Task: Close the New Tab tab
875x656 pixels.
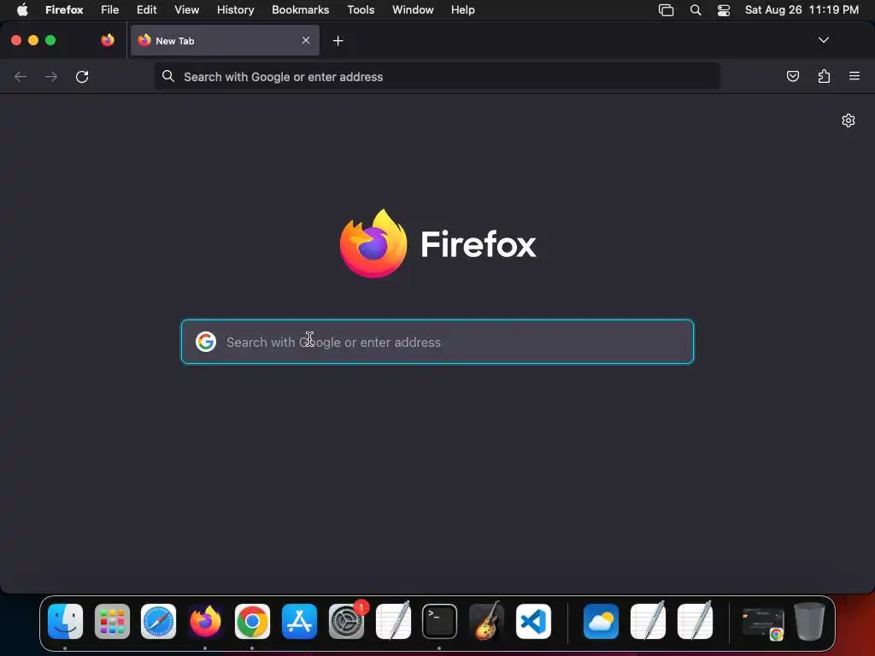Action: point(306,40)
